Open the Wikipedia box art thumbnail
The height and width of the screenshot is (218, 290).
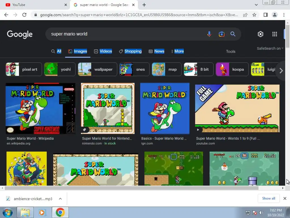[40, 108]
